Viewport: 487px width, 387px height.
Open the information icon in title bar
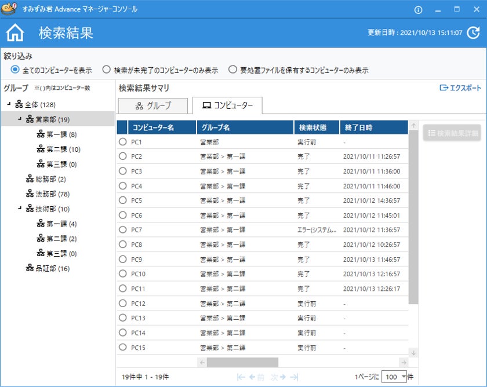419,10
